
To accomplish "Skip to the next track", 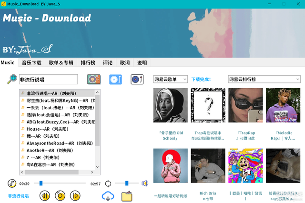I will pyautogui.click(x=75, y=196).
